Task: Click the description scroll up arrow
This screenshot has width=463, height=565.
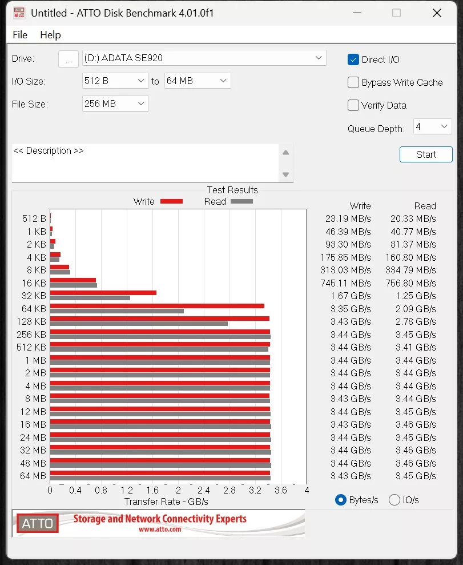Action: coord(285,153)
